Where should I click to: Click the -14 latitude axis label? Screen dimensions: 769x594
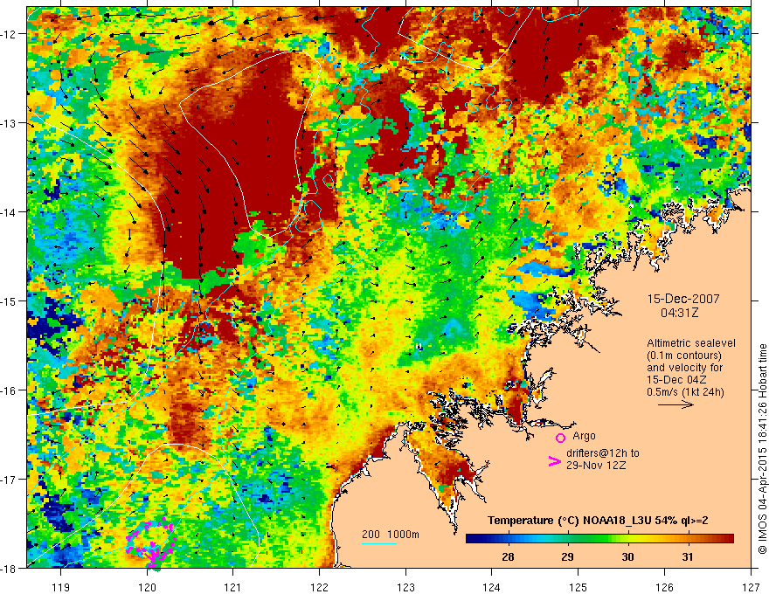[x=9, y=212]
